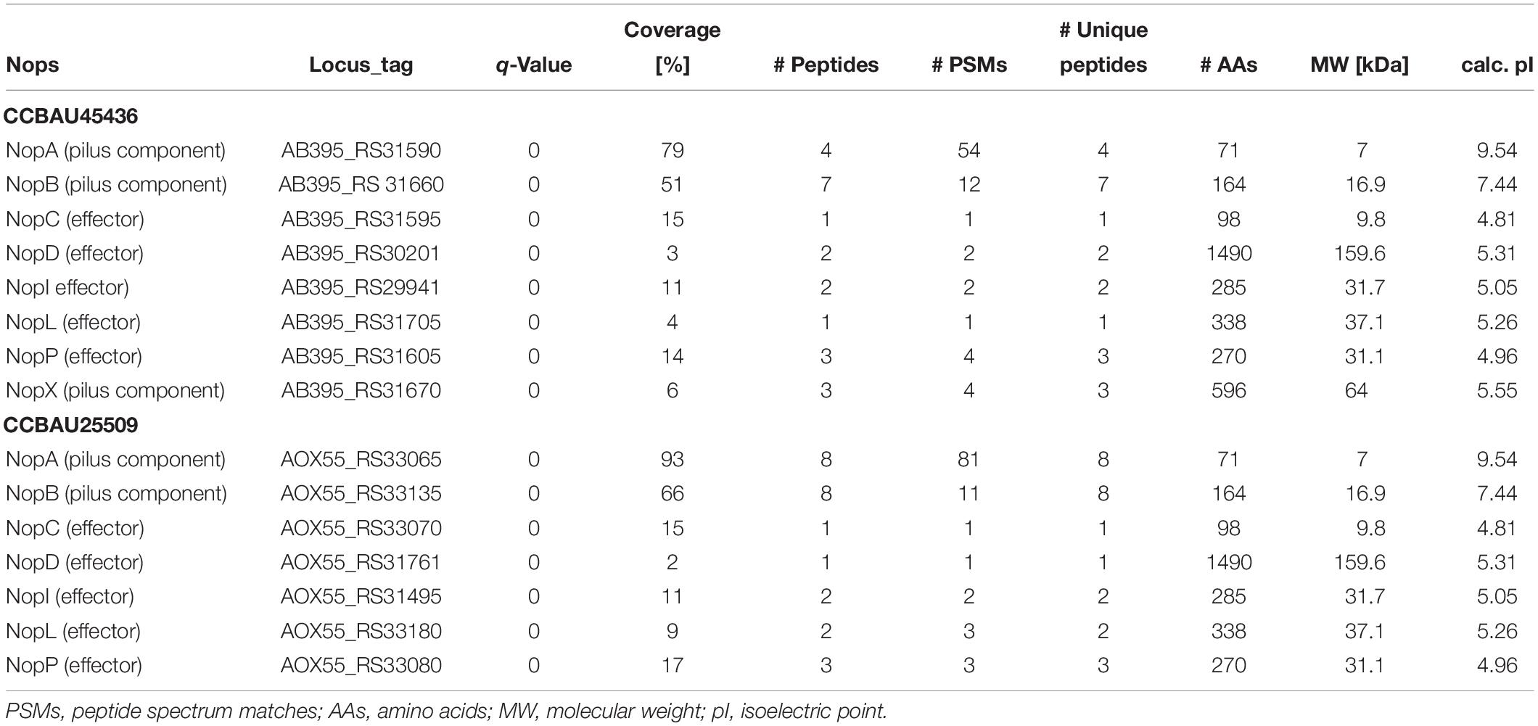Click the abbreviations footnote text
The height and width of the screenshot is (726, 1538).
point(446,711)
